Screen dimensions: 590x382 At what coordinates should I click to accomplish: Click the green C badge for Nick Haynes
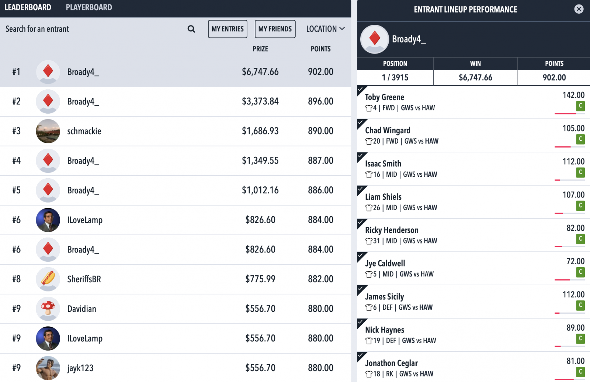pos(580,338)
